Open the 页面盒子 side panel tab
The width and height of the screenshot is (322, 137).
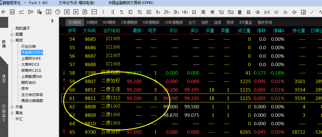pos(4,113)
